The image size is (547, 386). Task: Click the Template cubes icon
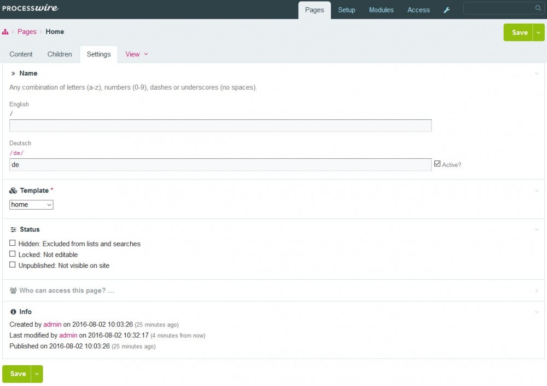pyautogui.click(x=13, y=191)
